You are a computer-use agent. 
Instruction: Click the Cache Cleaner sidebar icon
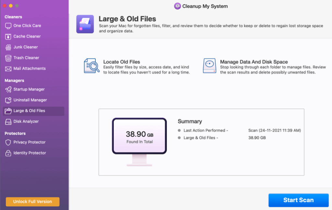pos(8,37)
